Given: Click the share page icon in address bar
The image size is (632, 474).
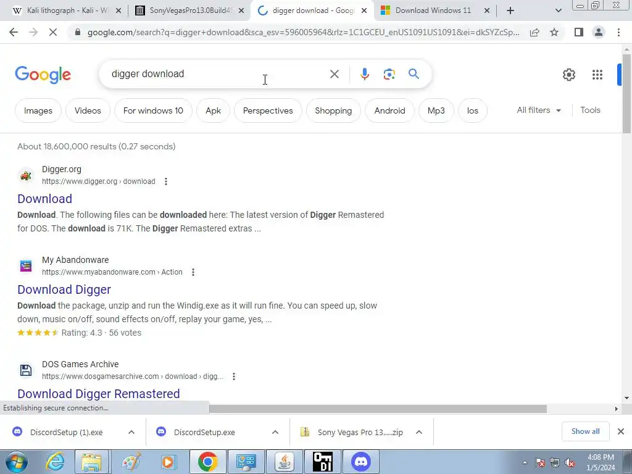Looking at the screenshot, I should click(x=534, y=32).
